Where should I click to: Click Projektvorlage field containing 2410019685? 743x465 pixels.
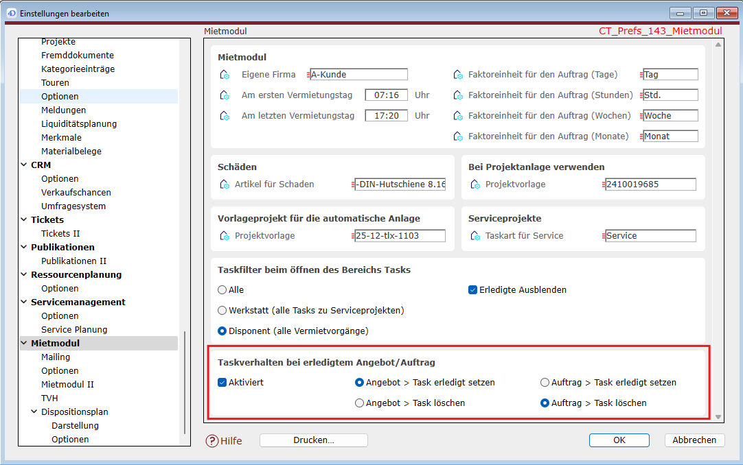650,184
